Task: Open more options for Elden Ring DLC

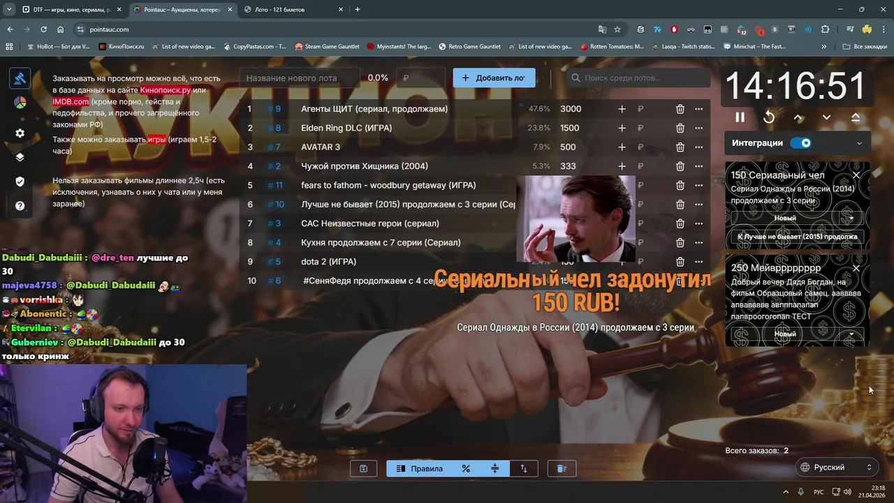Action: [698, 128]
